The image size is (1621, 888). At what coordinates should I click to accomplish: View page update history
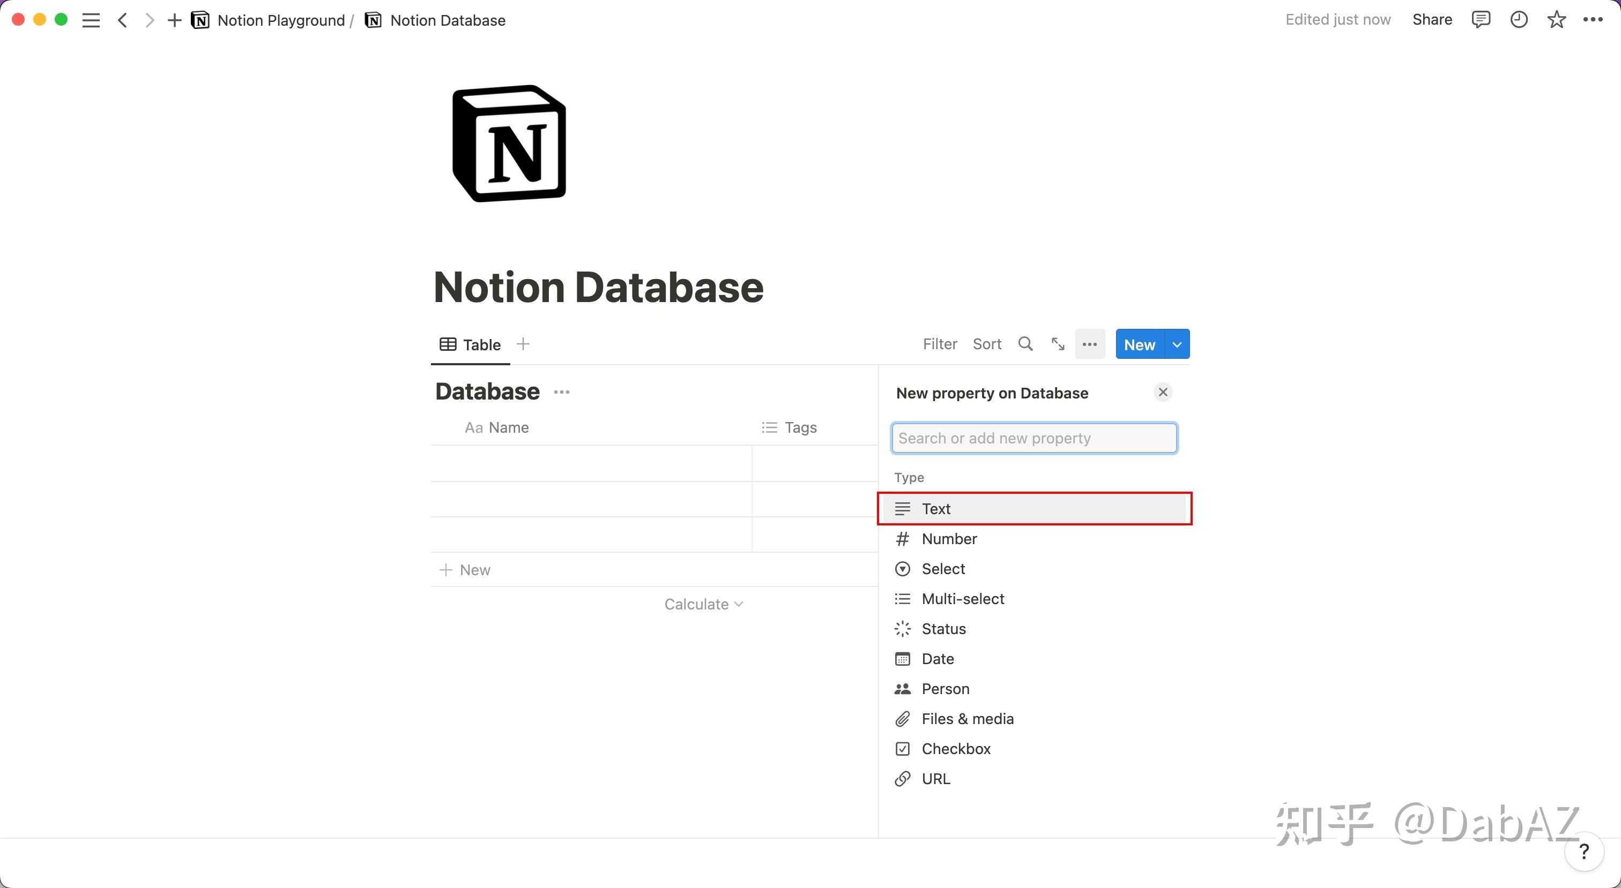click(x=1519, y=19)
